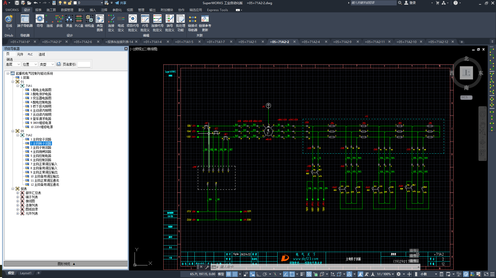Toggle ortho mode in status bar
Viewport: 496px width, 278px height.
pos(259,274)
